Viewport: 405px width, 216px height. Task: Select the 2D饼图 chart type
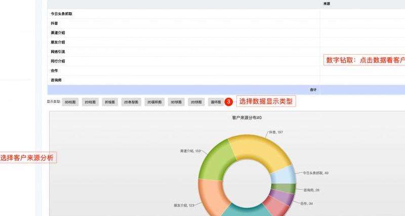point(196,102)
